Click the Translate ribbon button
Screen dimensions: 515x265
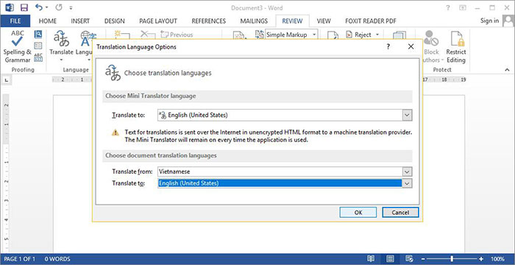point(61,46)
